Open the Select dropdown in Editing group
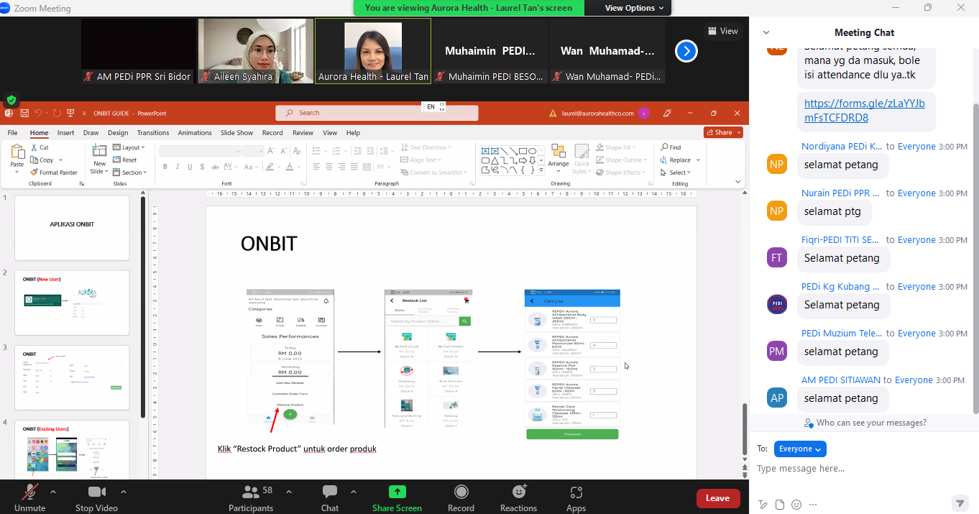Viewport: 979px width, 514px height. coord(675,173)
